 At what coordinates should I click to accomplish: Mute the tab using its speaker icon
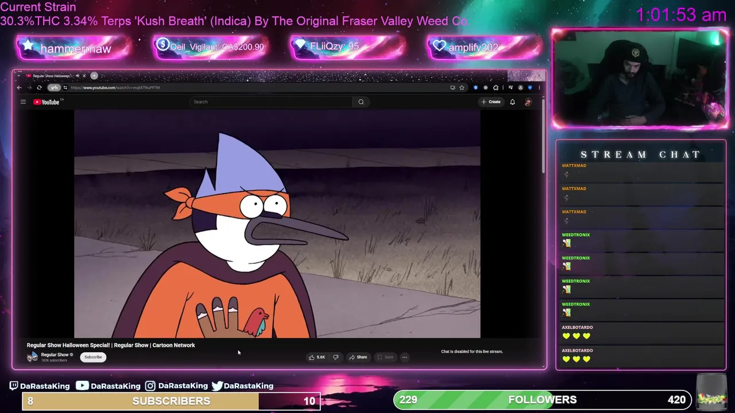[x=78, y=76]
